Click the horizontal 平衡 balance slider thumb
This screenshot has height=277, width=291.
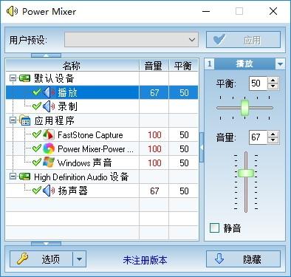click(x=244, y=108)
